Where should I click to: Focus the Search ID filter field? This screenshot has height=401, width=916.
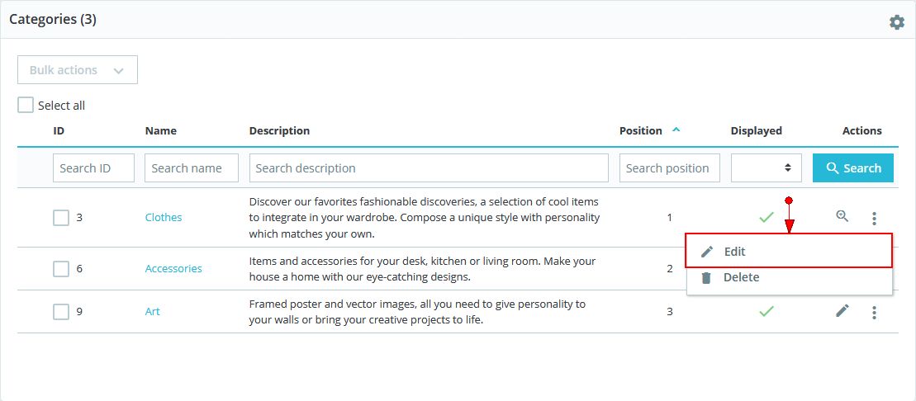pyautogui.click(x=93, y=167)
